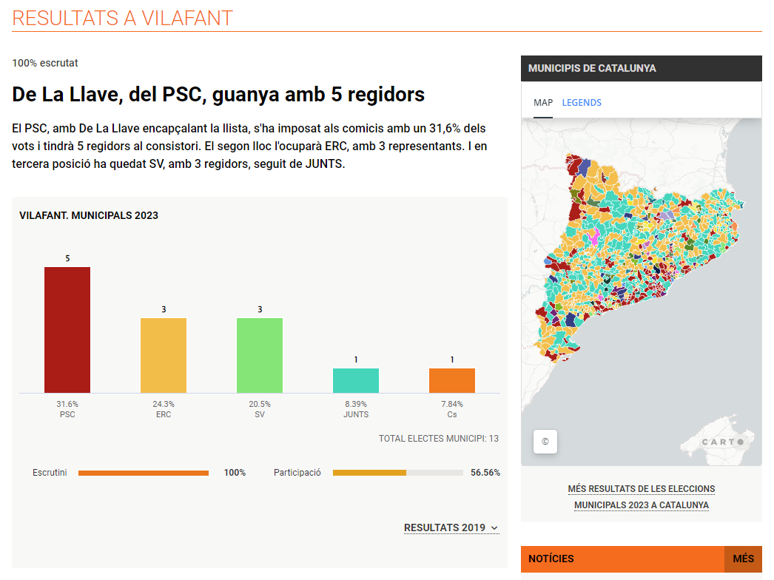Click the '100% escrutat' text
The image size is (774, 580).
(45, 63)
